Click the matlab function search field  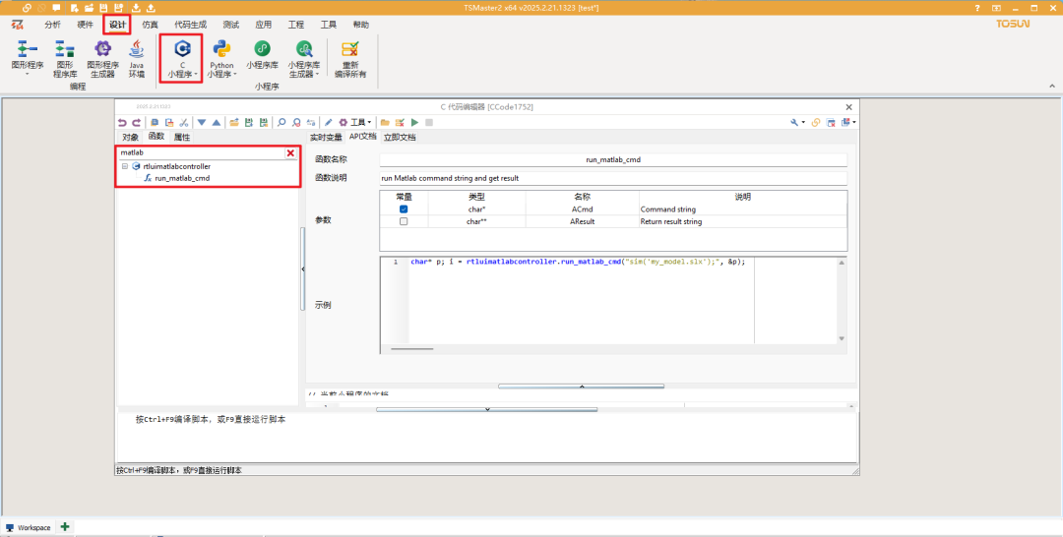(202, 153)
